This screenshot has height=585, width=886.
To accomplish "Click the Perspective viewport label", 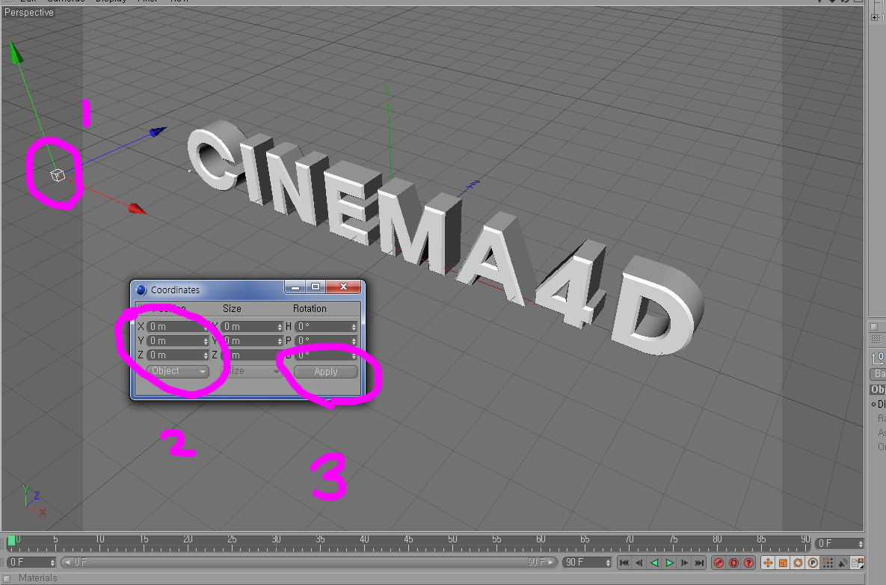I will tap(29, 13).
